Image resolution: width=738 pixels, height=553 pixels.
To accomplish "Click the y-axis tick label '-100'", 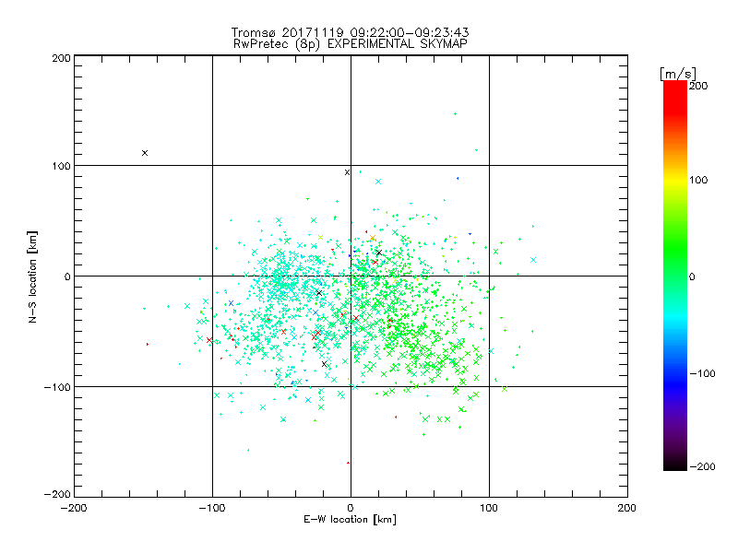I will pos(57,387).
